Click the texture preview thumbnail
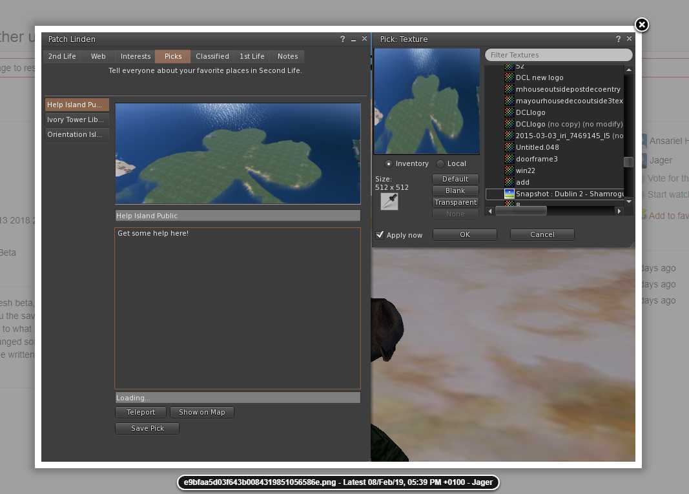689x494 pixels. coord(427,101)
